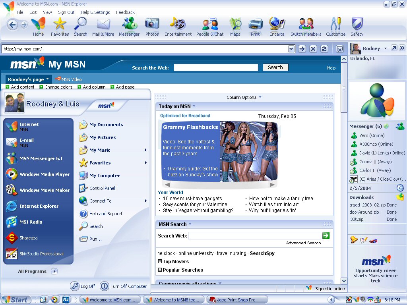407x305 pixels.
Task: Open Photos camera icon
Action: 152,27
